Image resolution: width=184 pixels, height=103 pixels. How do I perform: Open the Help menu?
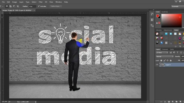(x=66, y=2)
